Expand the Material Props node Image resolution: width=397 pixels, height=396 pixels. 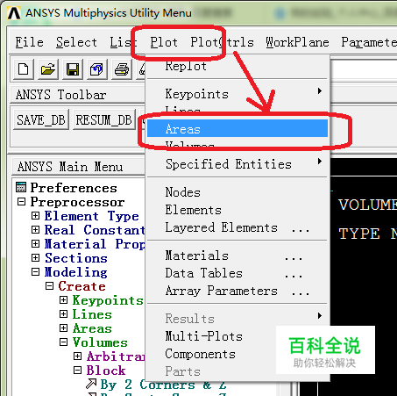[x=35, y=244]
